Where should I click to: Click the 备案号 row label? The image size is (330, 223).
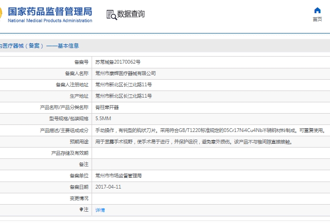(x=82, y=62)
